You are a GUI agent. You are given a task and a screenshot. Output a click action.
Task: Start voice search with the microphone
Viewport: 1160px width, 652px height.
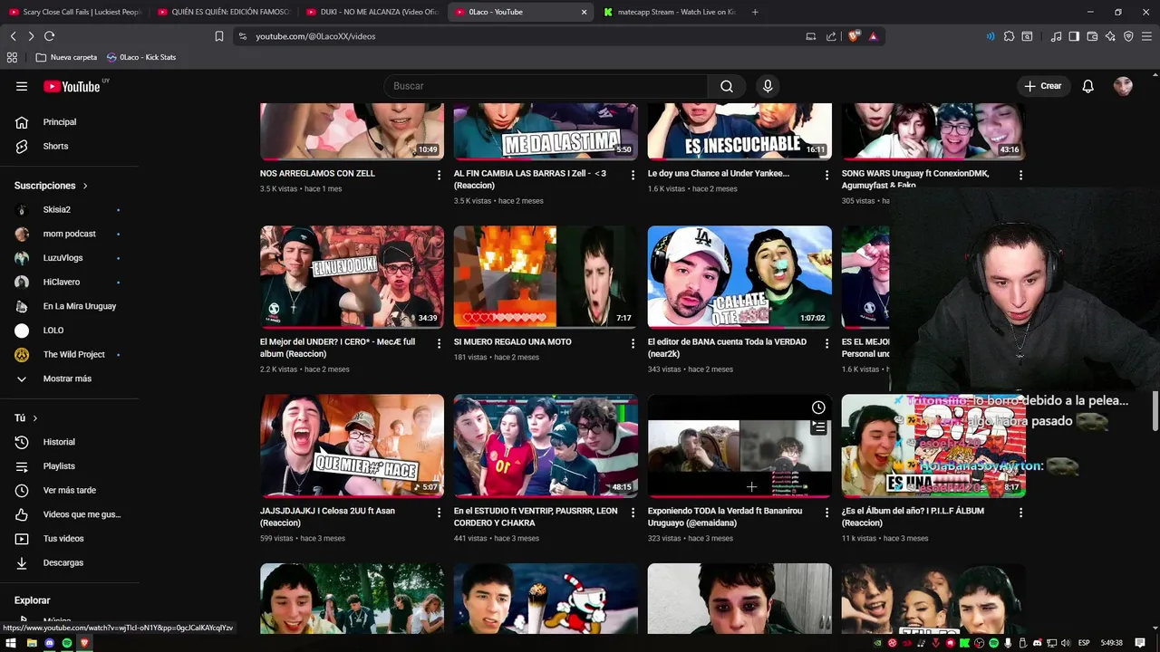(x=768, y=86)
